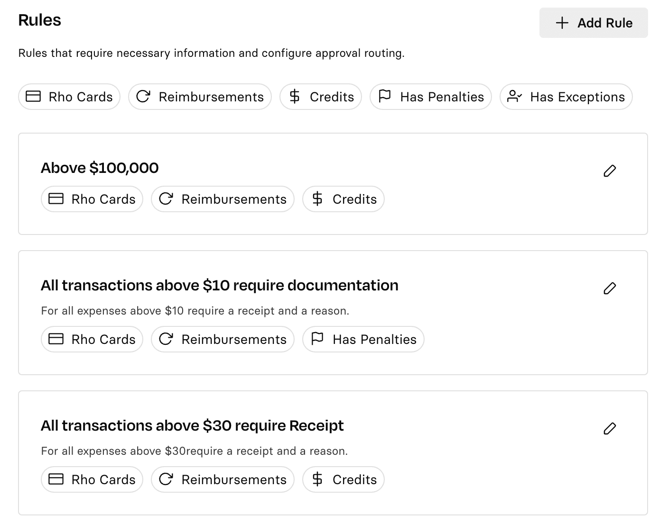Image resolution: width=668 pixels, height=523 pixels.
Task: Click the Reimbursements filter chip
Action: point(199,97)
